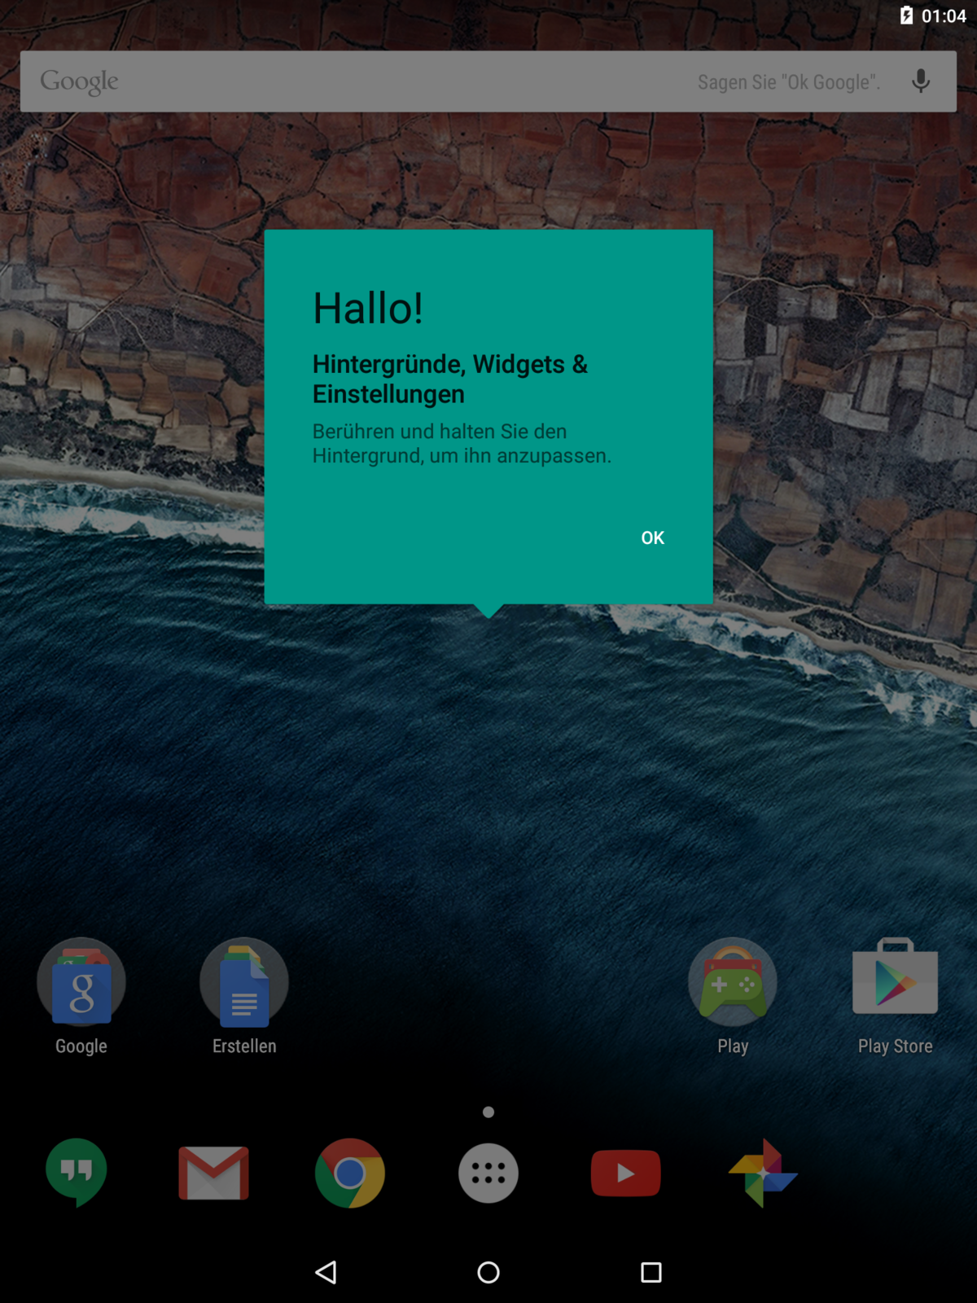Screen dimensions: 977x1303
Task: Show recent apps with the square button
Action: point(651,1272)
